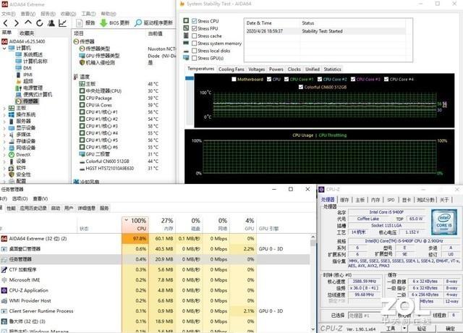
Task: Enable the Stress system memory checkbox
Action: 195,43
